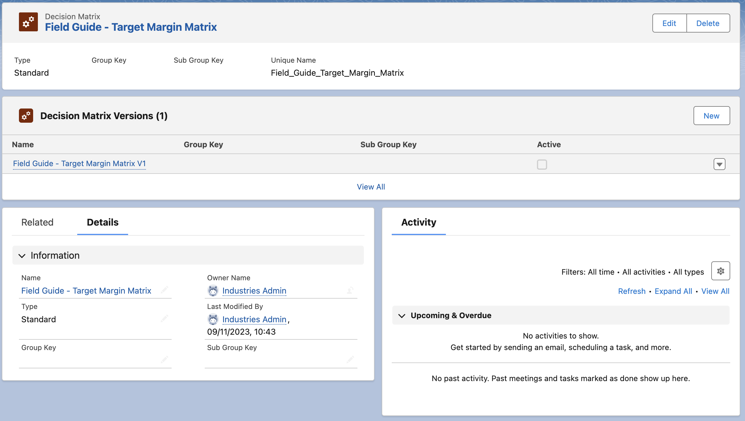745x421 pixels.
Task: Edit the Group Key pencil icon
Action: pyautogui.click(x=165, y=360)
